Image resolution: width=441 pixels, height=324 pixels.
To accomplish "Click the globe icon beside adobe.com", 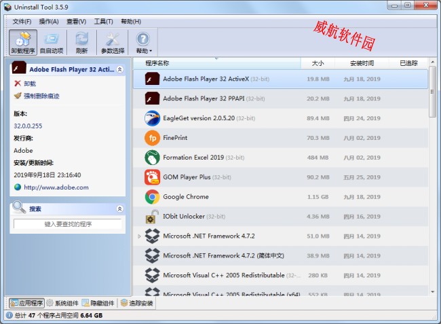I will click(18, 187).
